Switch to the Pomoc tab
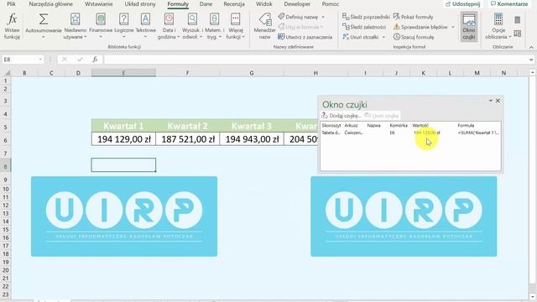Screen dimensions: 537x302 [x=331, y=4]
